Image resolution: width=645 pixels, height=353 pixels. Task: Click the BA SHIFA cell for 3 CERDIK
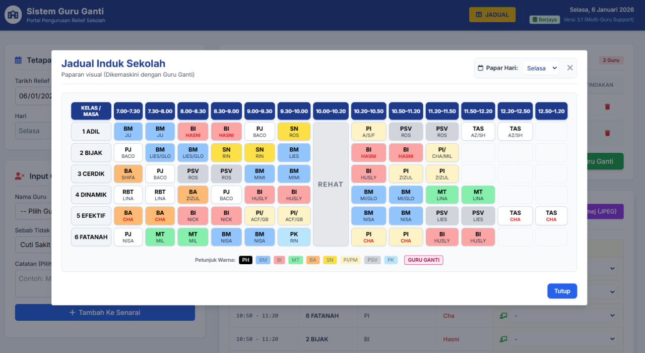click(x=128, y=174)
